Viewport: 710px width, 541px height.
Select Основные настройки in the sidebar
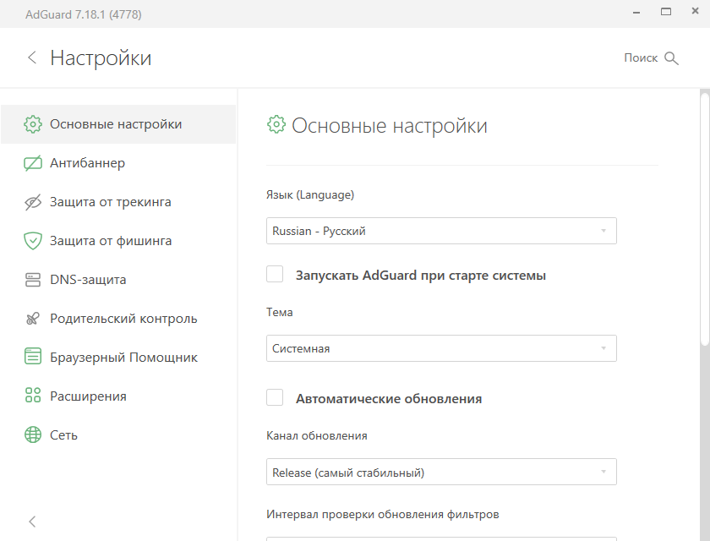coord(116,124)
